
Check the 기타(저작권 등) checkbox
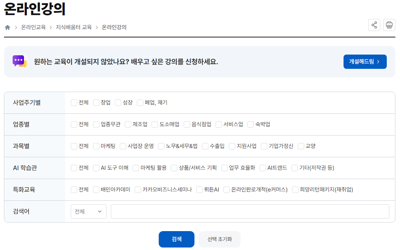pos(295,168)
